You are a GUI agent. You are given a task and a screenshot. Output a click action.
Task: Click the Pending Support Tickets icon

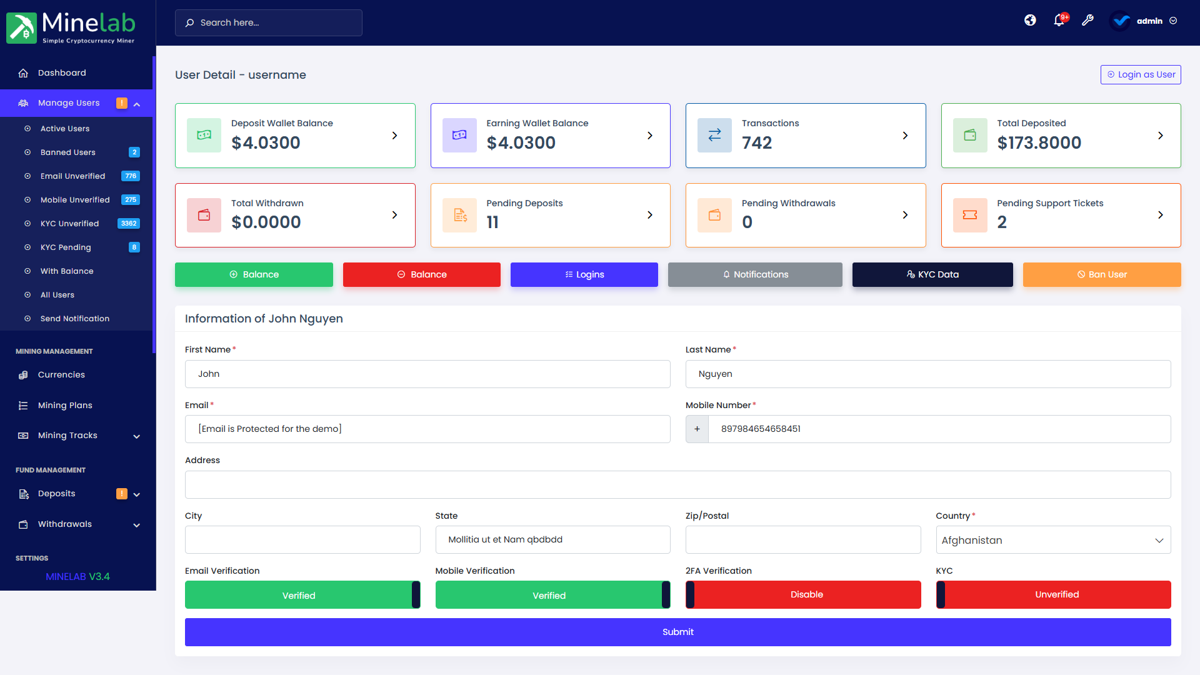pyautogui.click(x=970, y=215)
